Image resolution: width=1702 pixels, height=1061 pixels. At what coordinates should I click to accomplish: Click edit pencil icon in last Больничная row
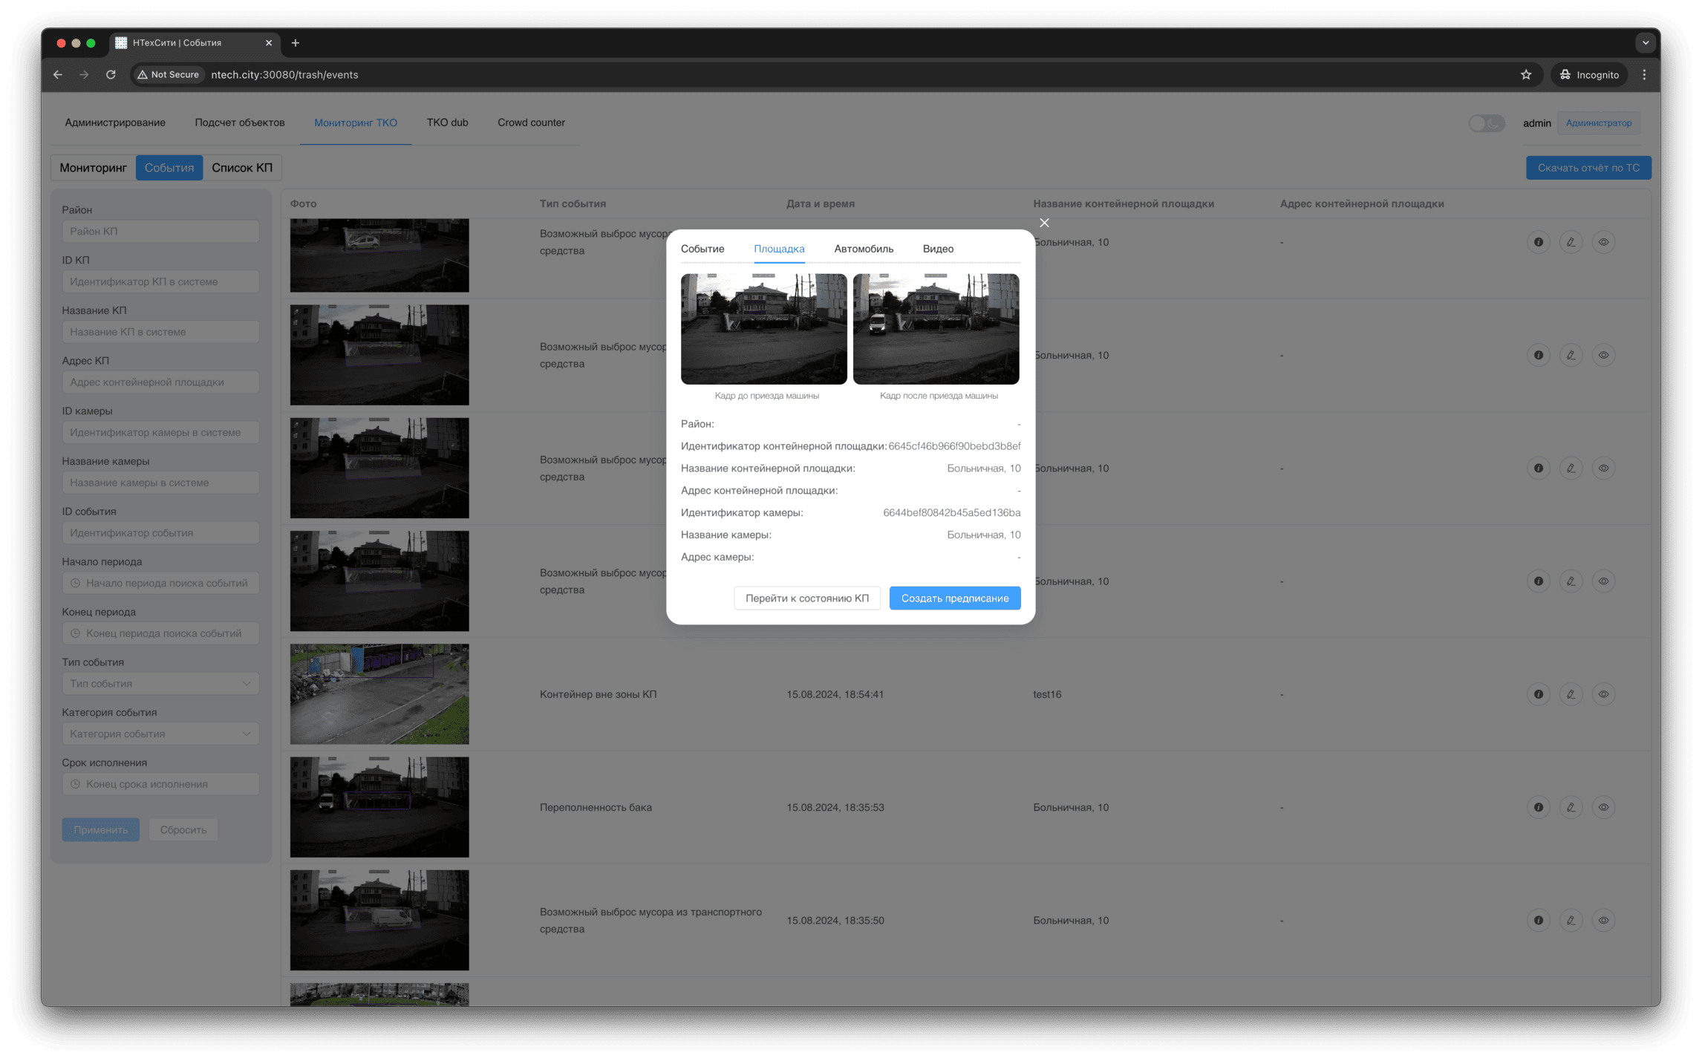coord(1571,920)
